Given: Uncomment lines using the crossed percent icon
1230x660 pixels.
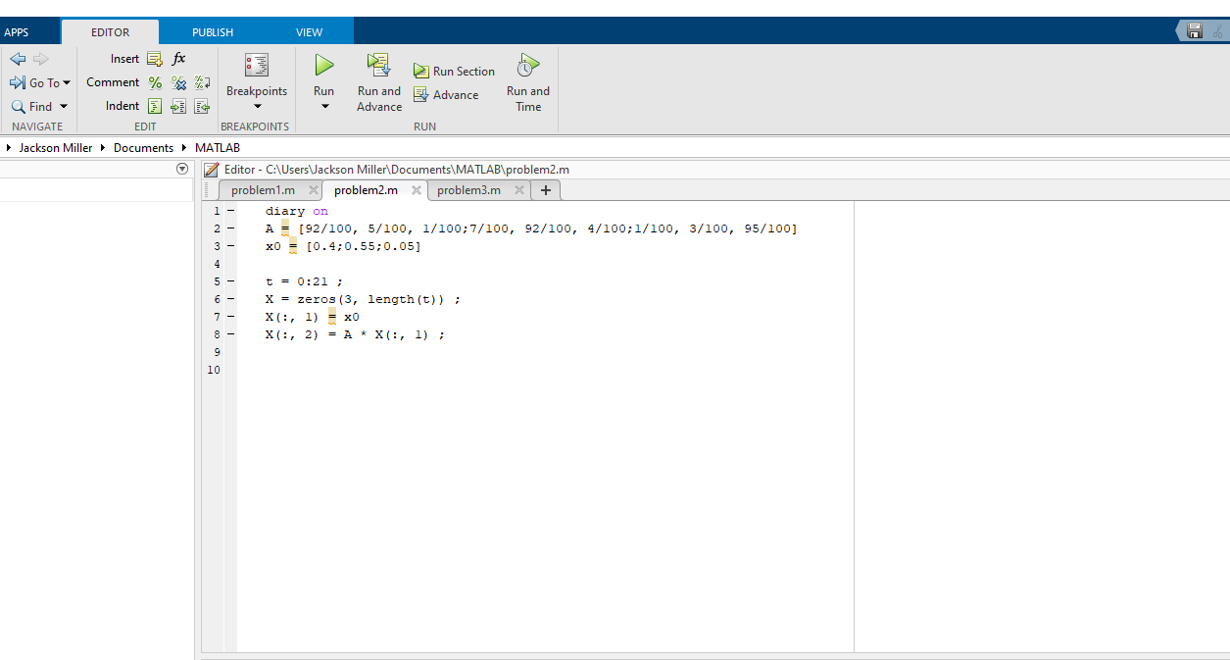Looking at the screenshot, I should click(x=178, y=82).
